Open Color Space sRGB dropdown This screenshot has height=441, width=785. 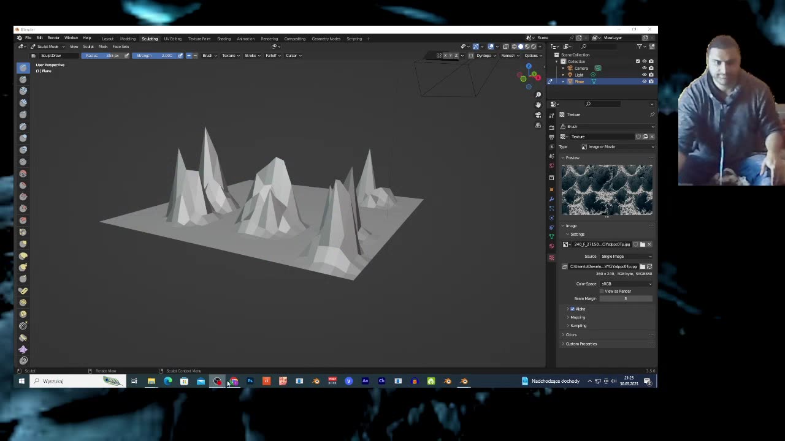pos(626,284)
